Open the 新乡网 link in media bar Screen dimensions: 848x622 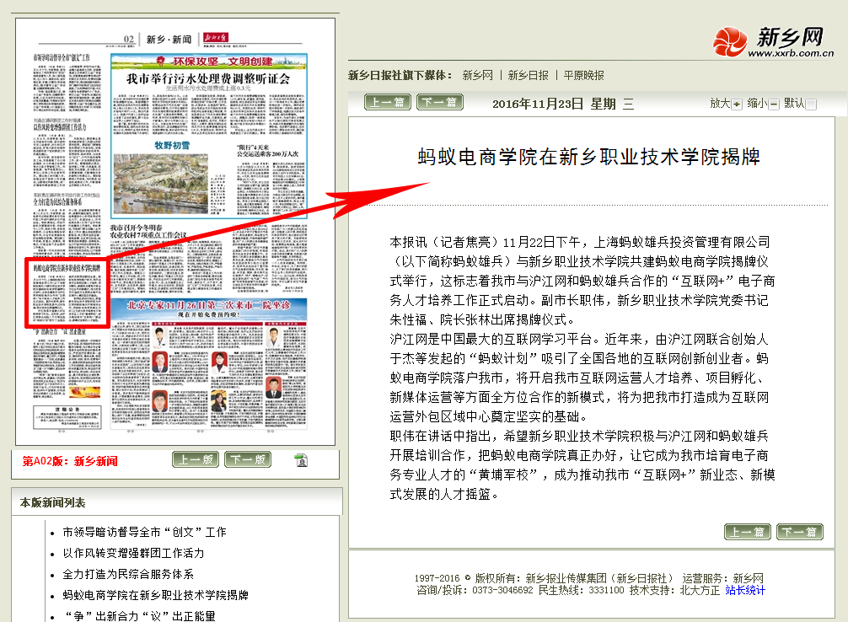coord(477,75)
